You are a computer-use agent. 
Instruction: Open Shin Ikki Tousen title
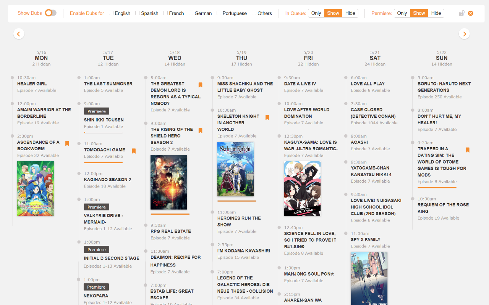click(104, 120)
